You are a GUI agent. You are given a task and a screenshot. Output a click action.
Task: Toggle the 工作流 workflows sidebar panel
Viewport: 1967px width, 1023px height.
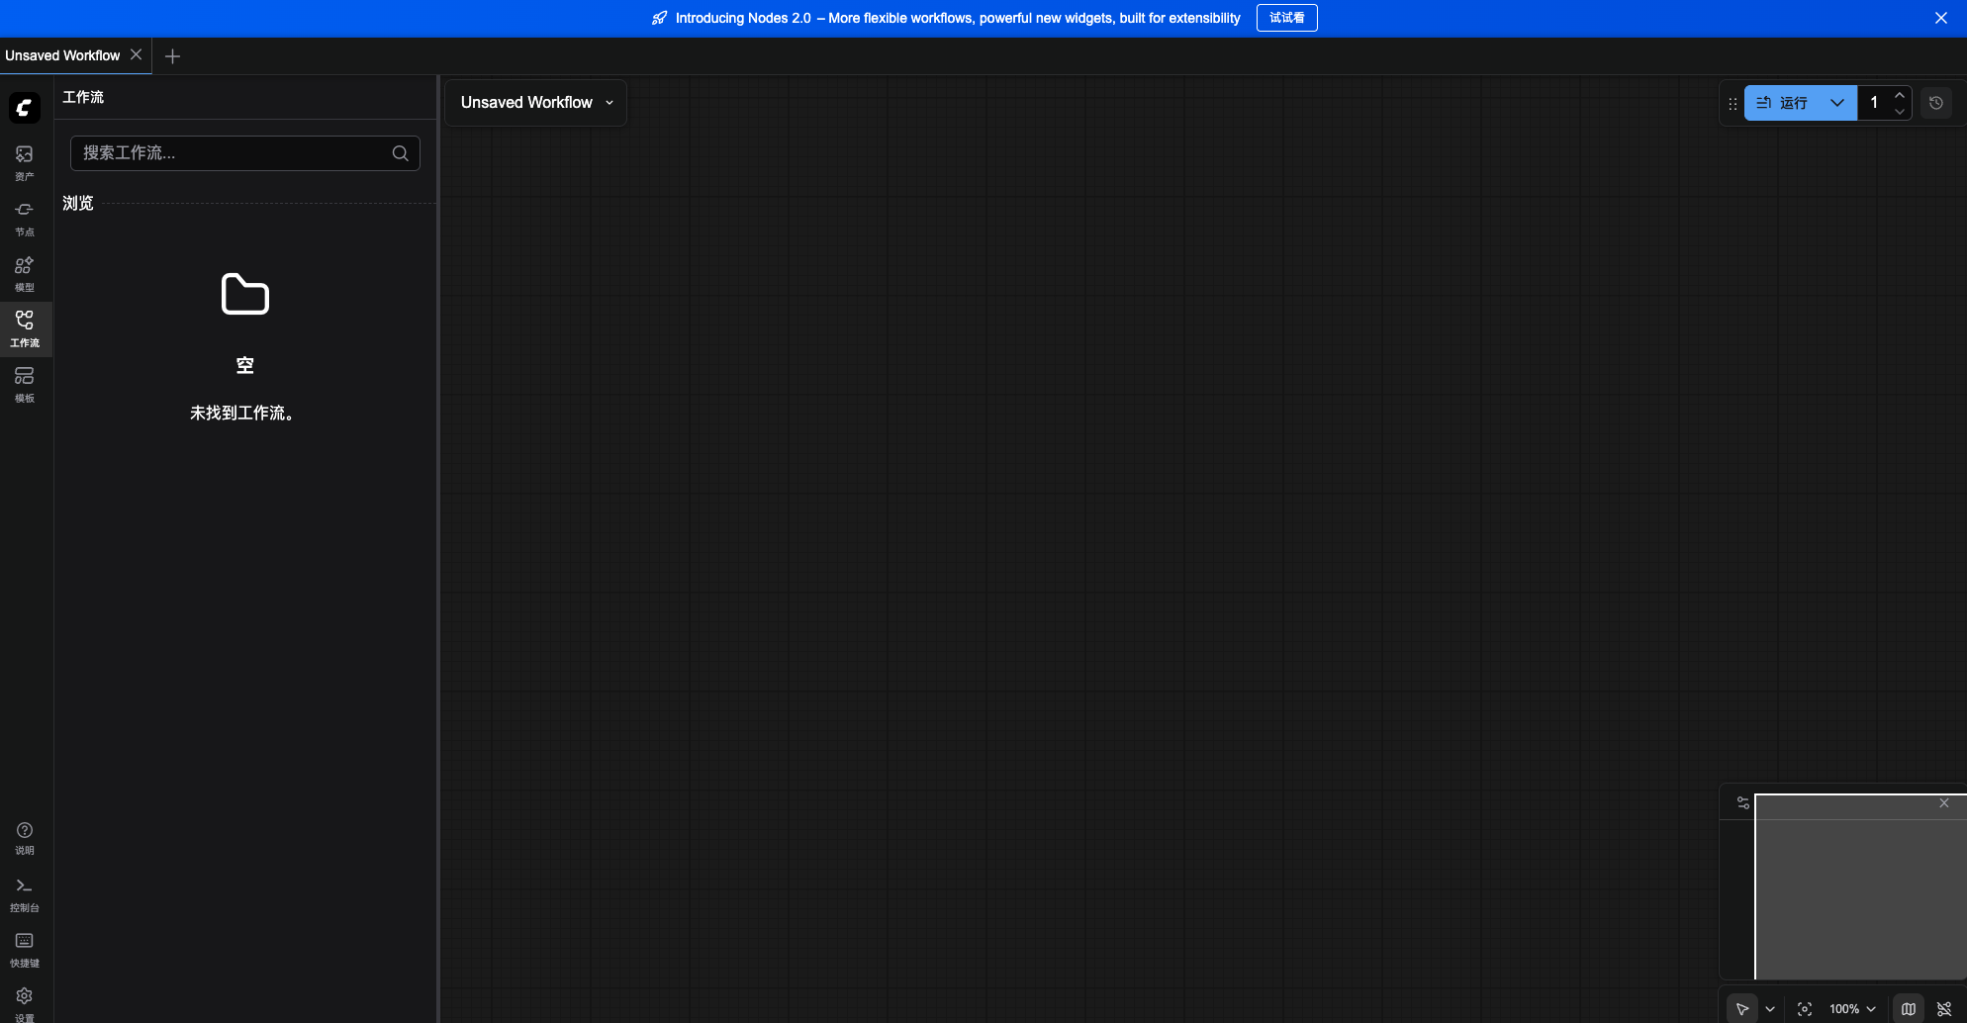pos(25,328)
